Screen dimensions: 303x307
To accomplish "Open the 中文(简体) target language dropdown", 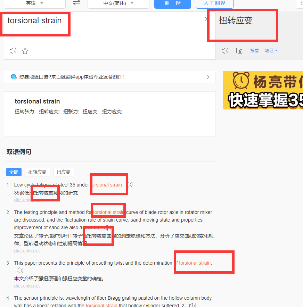I will pos(118,3).
